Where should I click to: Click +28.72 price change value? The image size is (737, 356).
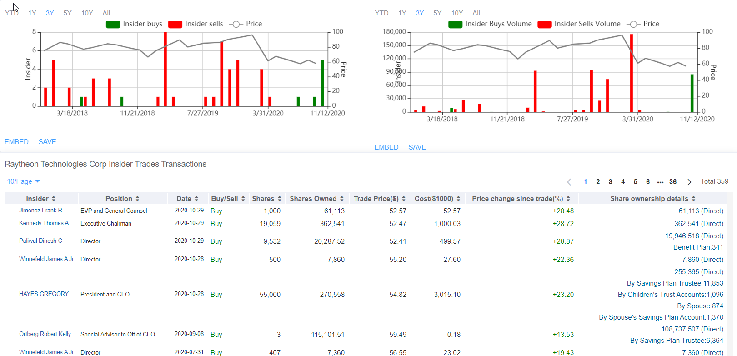[563, 224]
